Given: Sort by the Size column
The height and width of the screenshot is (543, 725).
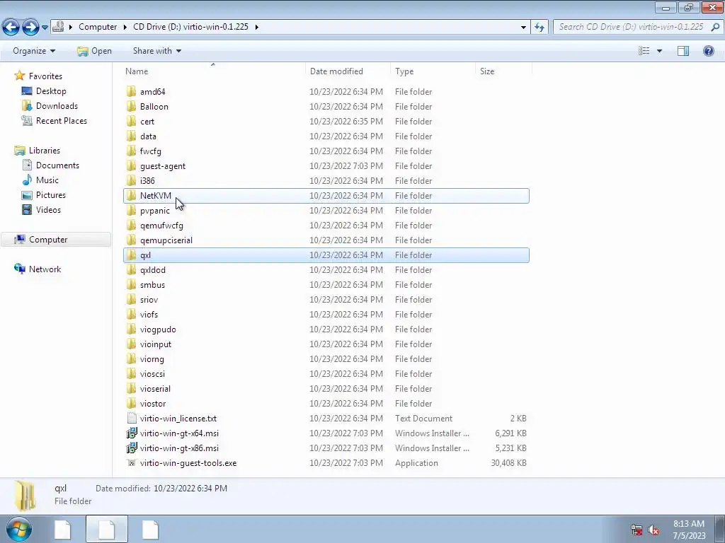Looking at the screenshot, I should pos(487,71).
